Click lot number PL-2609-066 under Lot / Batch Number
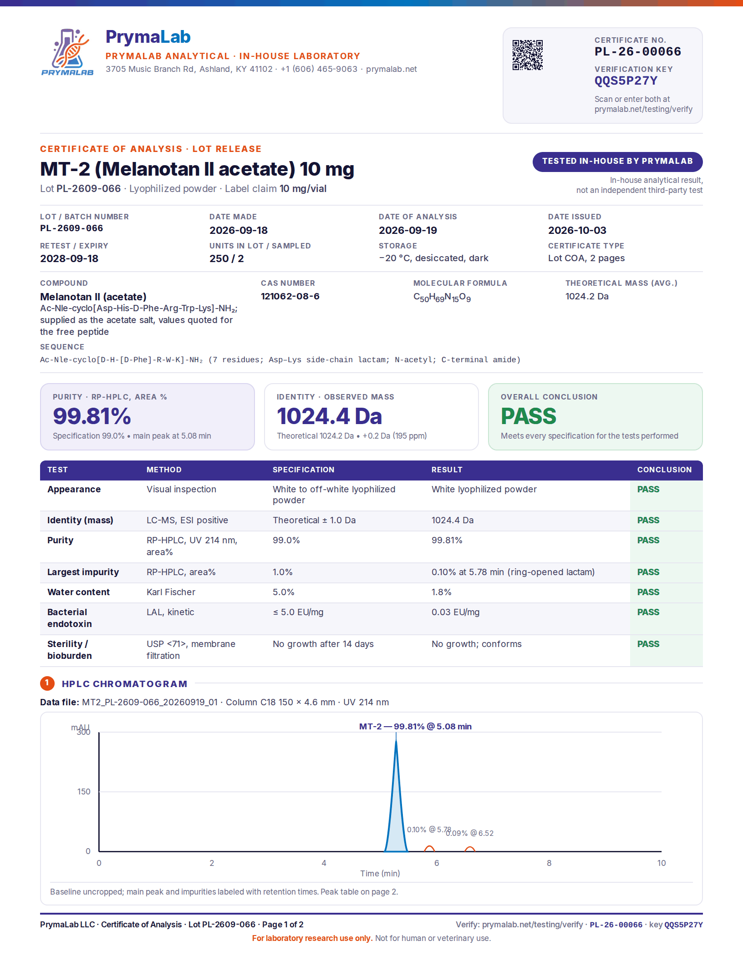The width and height of the screenshot is (743, 961). [x=71, y=228]
